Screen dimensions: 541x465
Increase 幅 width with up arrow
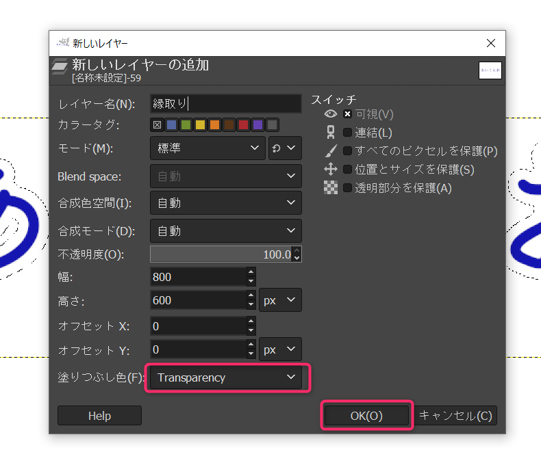click(251, 272)
